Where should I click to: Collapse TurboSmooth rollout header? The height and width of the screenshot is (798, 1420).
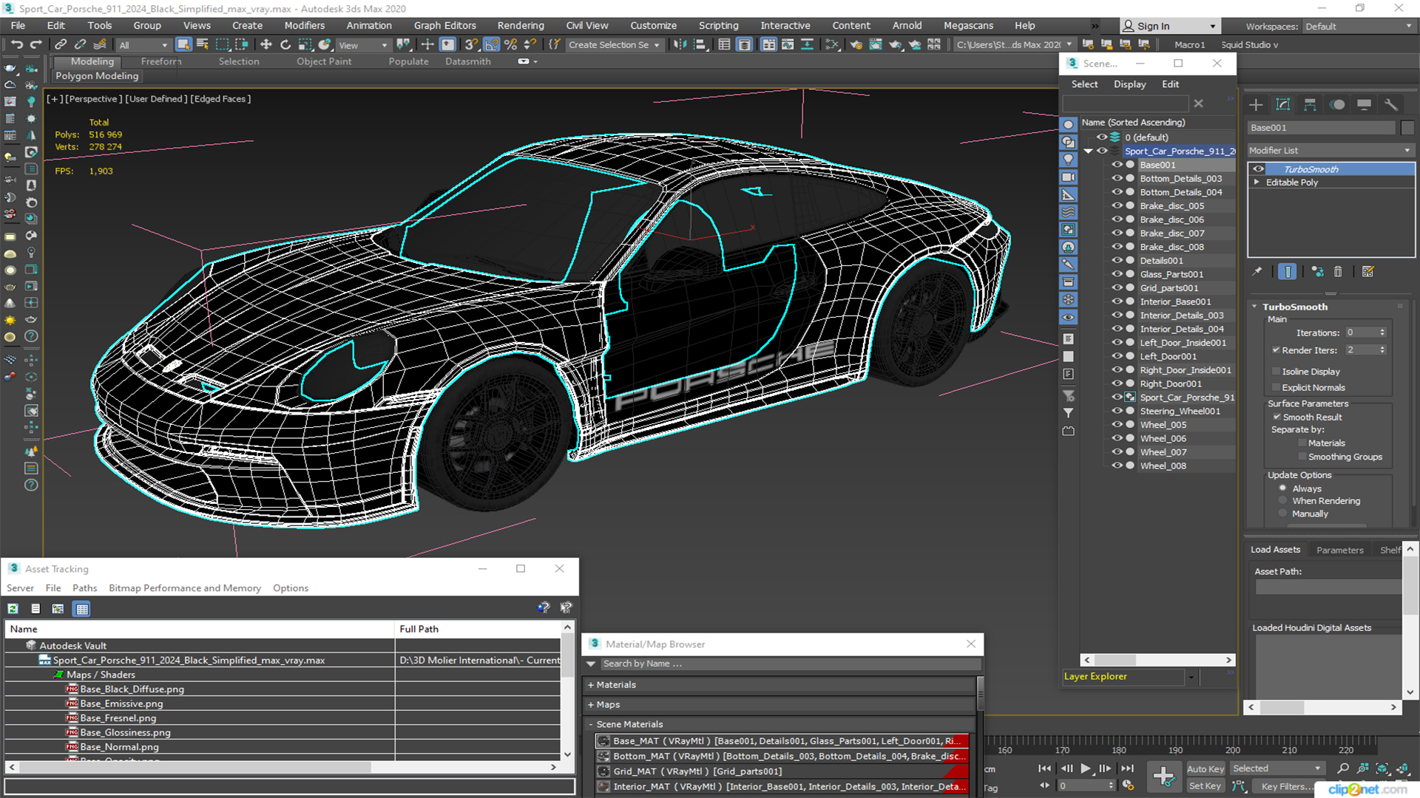(1295, 307)
